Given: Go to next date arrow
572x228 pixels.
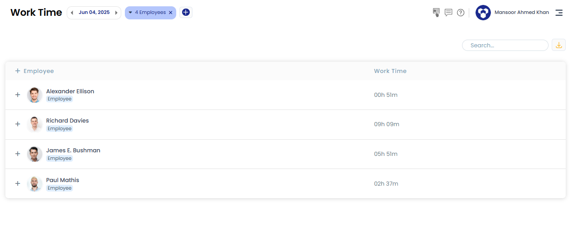Looking at the screenshot, I should pyautogui.click(x=116, y=13).
